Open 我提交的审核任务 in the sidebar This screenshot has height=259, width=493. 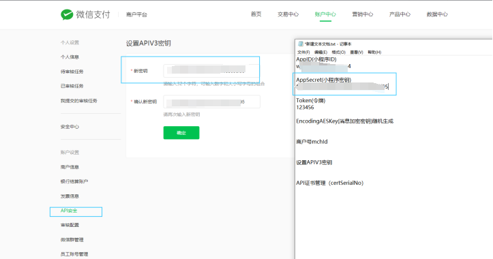[79, 101]
